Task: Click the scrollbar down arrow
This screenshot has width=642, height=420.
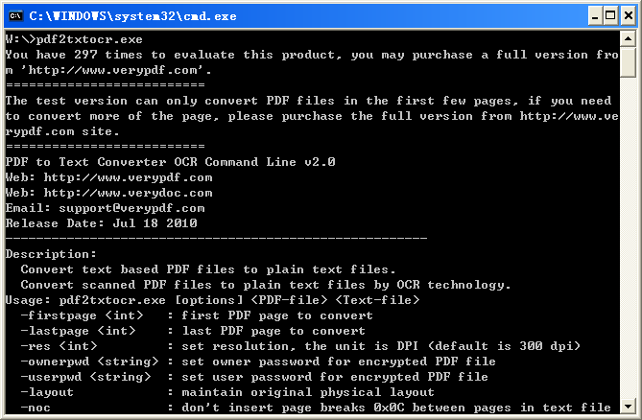Action: coord(628,406)
